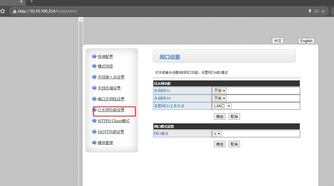Click the bookmark star icon left of address bar

point(3,11)
